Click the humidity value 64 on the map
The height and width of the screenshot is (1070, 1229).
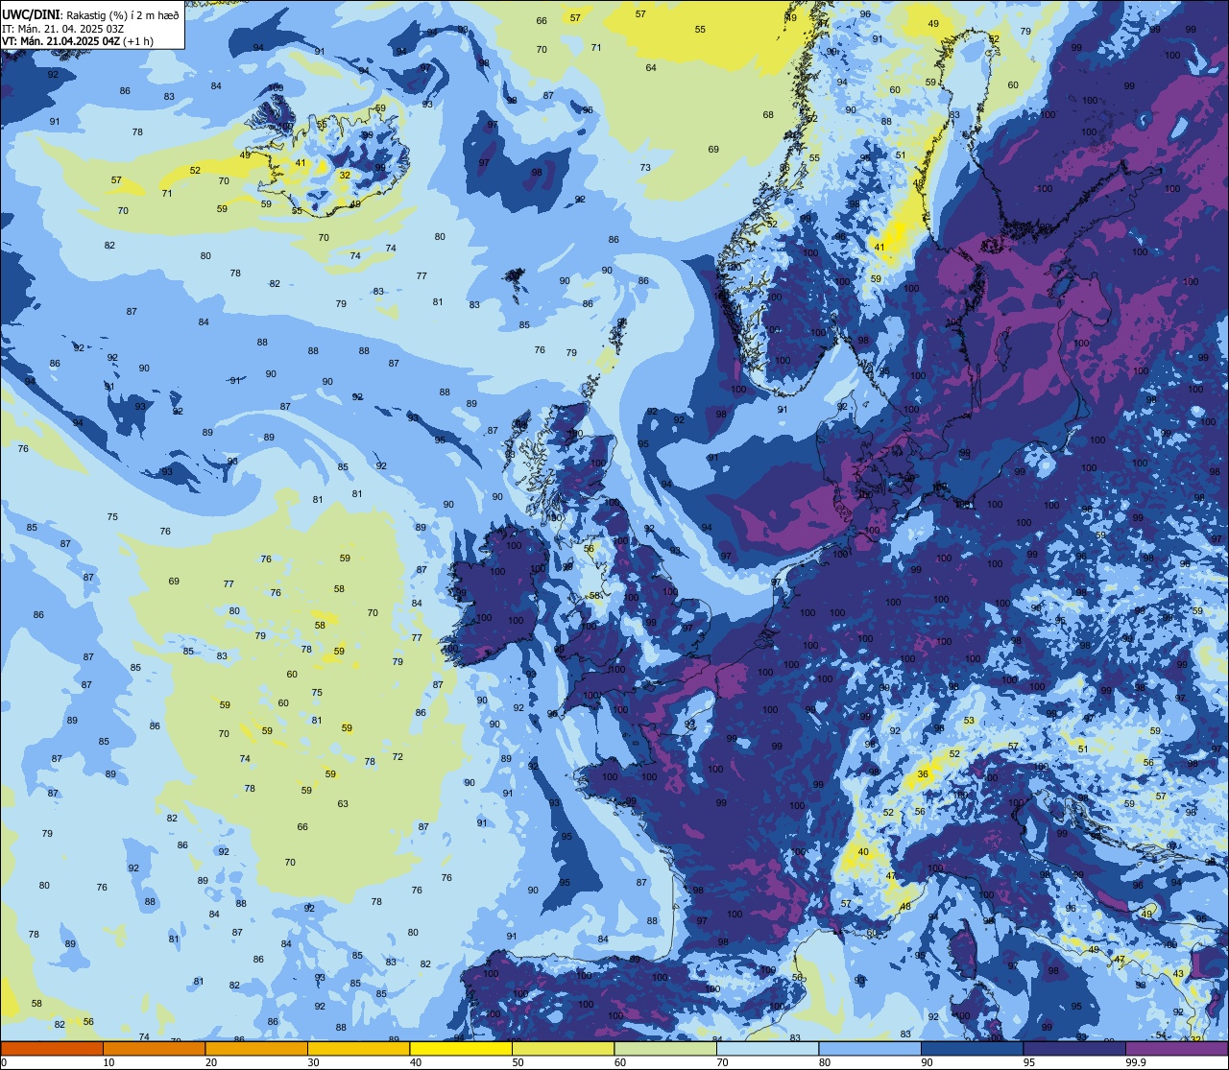coord(651,68)
